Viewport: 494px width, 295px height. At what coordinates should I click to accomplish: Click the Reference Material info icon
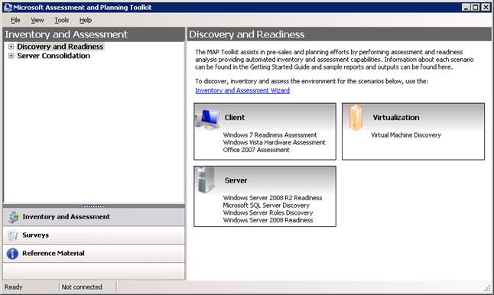pyautogui.click(x=12, y=254)
